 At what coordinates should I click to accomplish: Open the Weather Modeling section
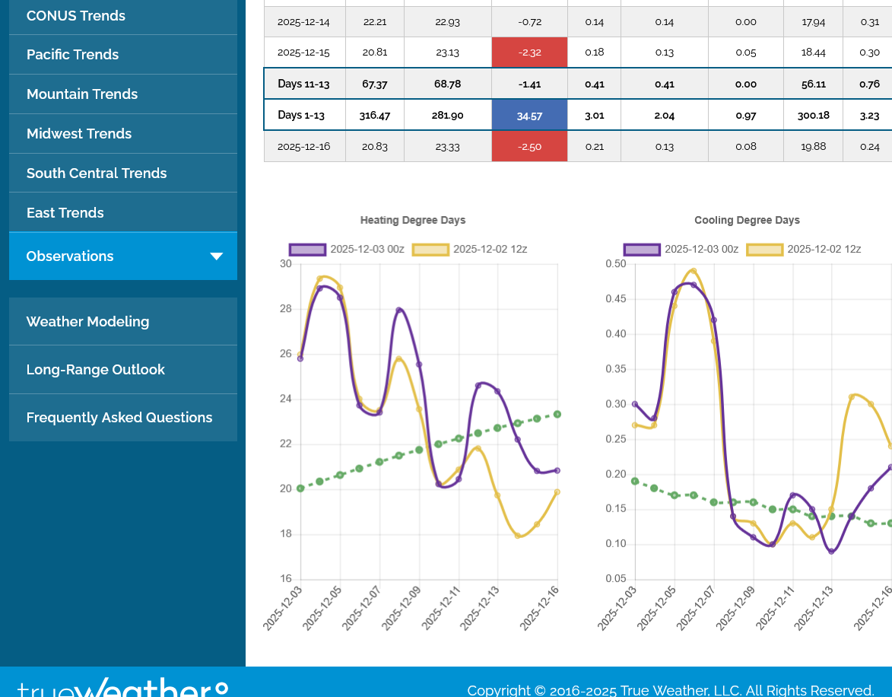[88, 322]
